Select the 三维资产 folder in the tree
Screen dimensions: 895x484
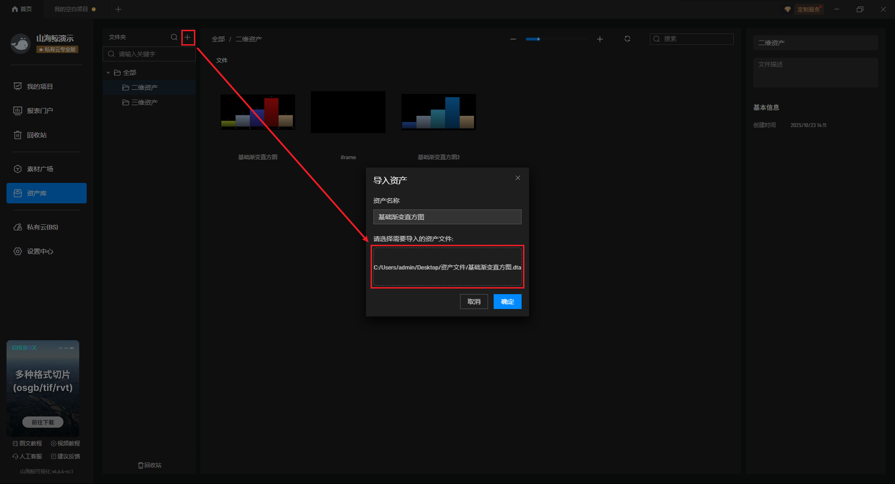pos(149,102)
